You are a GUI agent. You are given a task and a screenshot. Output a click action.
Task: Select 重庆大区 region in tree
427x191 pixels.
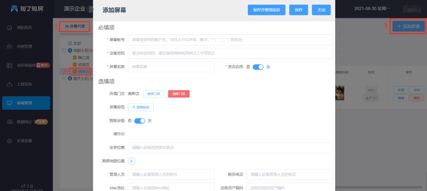pos(80,78)
